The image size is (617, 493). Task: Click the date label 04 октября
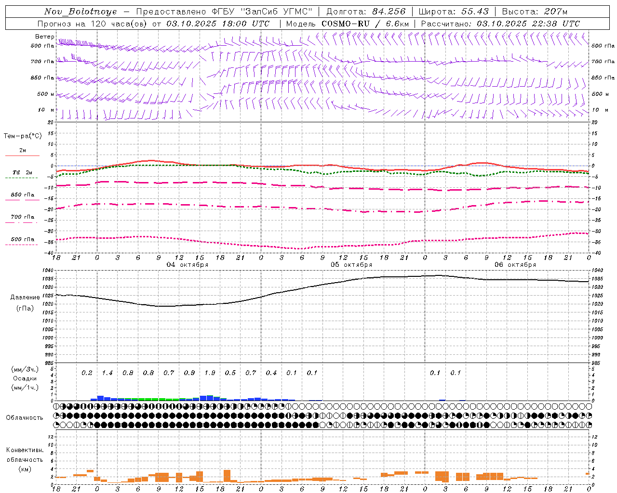pyautogui.click(x=188, y=265)
